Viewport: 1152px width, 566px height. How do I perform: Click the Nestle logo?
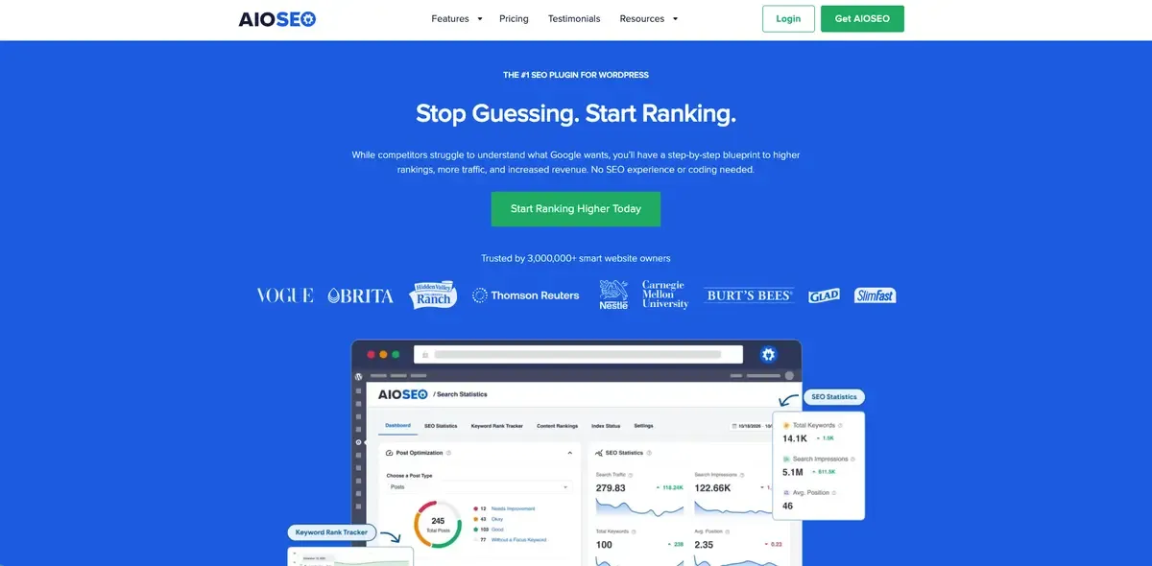tap(613, 295)
